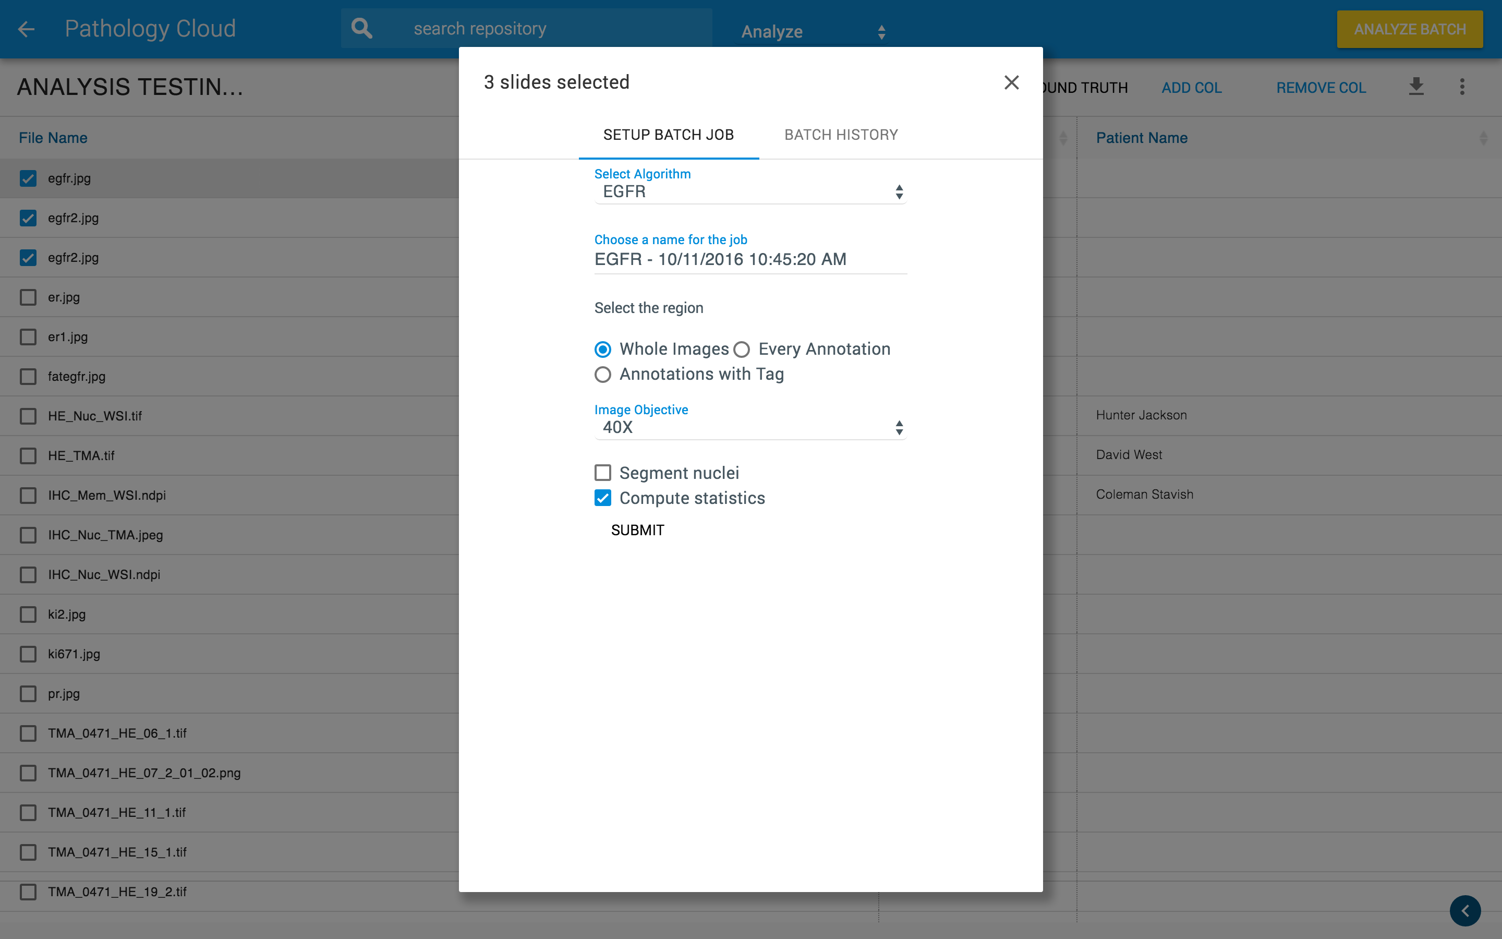This screenshot has height=939, width=1502.
Task: Click the download icon
Action: pos(1416,87)
